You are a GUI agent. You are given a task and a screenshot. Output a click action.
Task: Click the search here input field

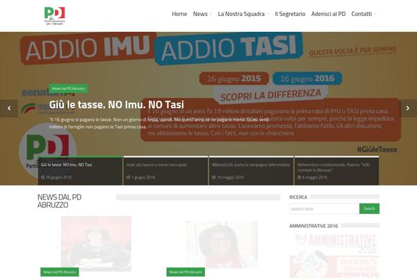pos(324,208)
